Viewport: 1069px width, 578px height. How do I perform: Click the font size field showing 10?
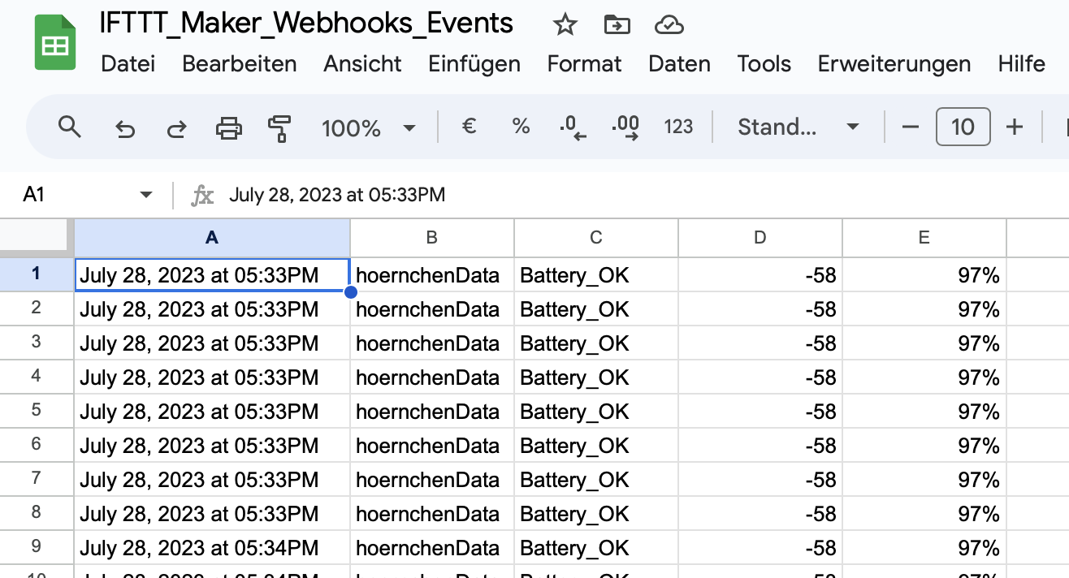click(x=963, y=127)
